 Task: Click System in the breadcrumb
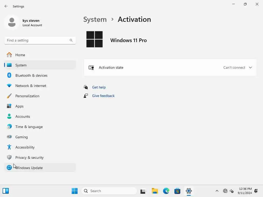pos(95,19)
